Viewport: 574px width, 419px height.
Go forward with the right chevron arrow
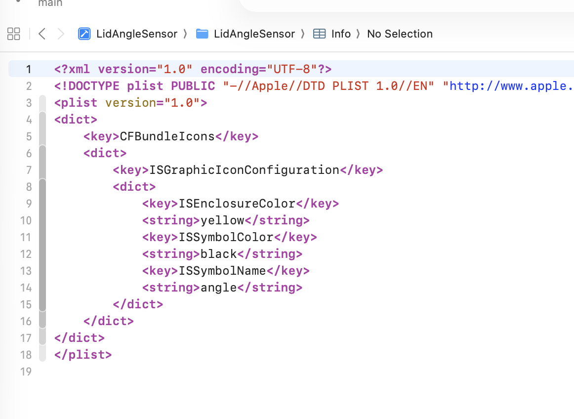pos(61,34)
